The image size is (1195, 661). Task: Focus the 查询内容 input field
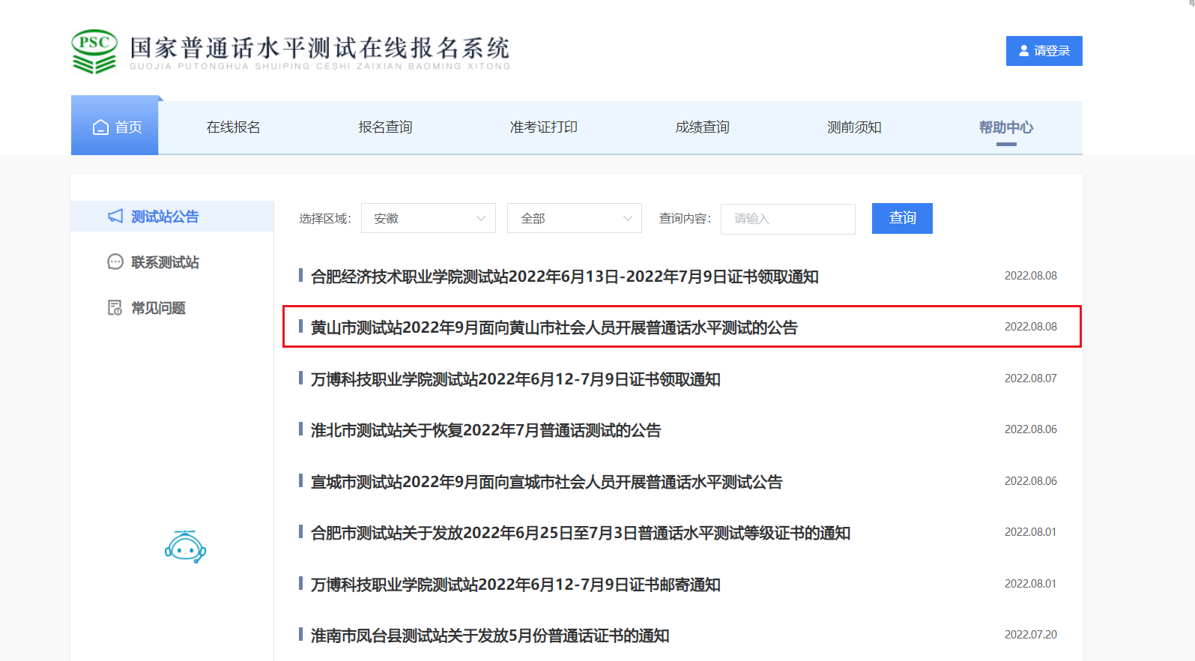[788, 219]
